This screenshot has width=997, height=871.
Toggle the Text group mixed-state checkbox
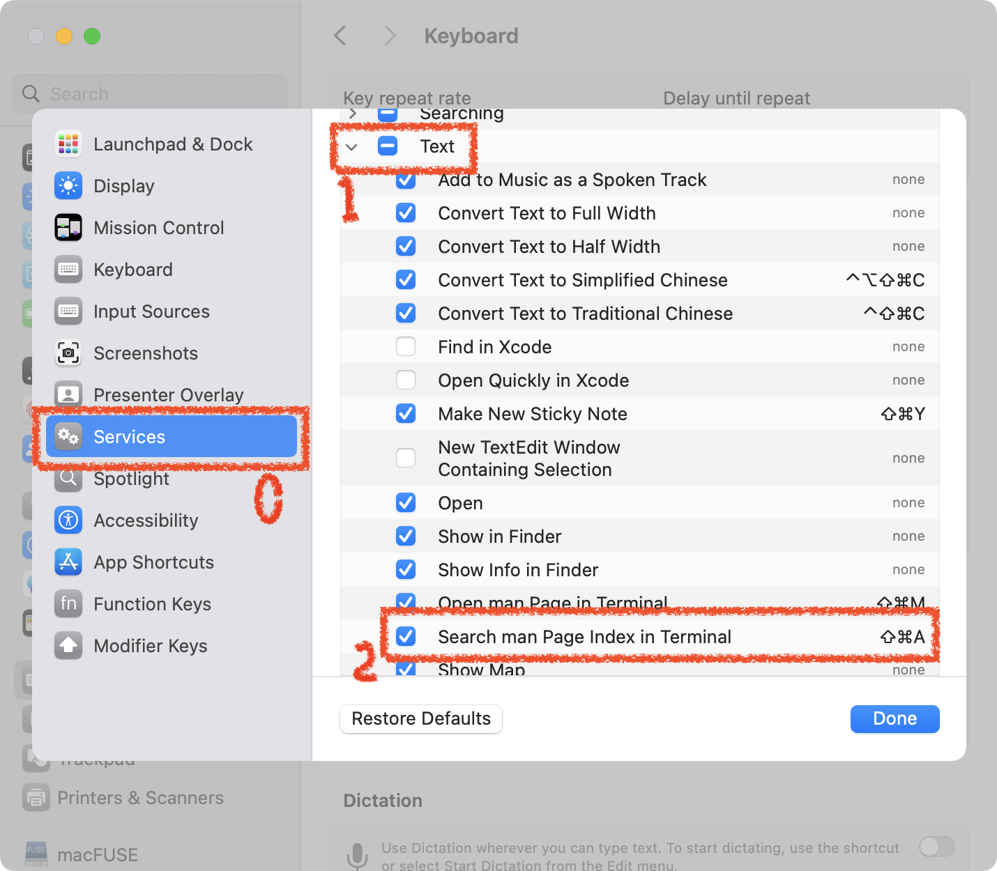(388, 146)
